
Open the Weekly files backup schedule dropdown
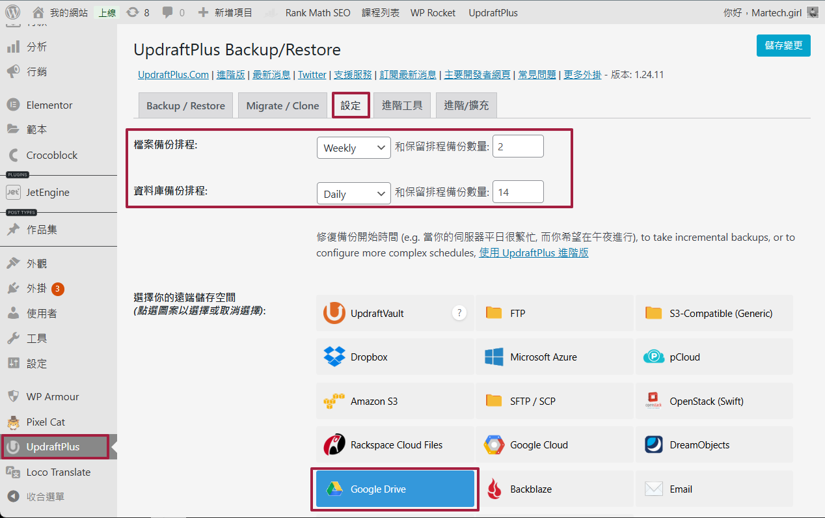coord(353,148)
